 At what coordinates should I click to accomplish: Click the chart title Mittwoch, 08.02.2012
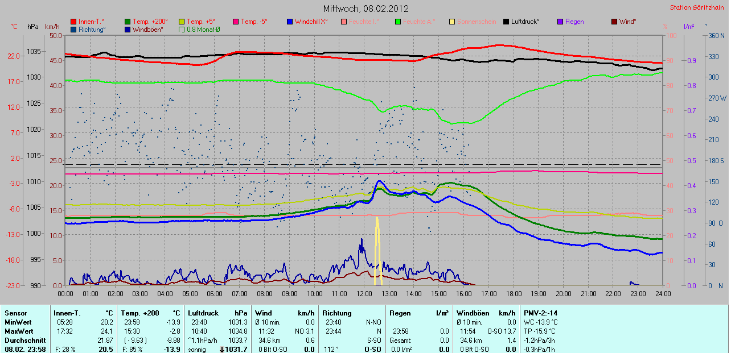[x=365, y=9]
